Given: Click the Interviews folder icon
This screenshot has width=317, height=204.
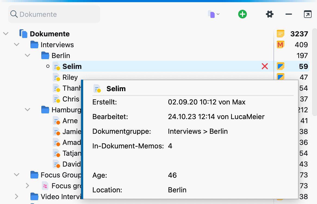Looking at the screenshot, I should point(34,44).
